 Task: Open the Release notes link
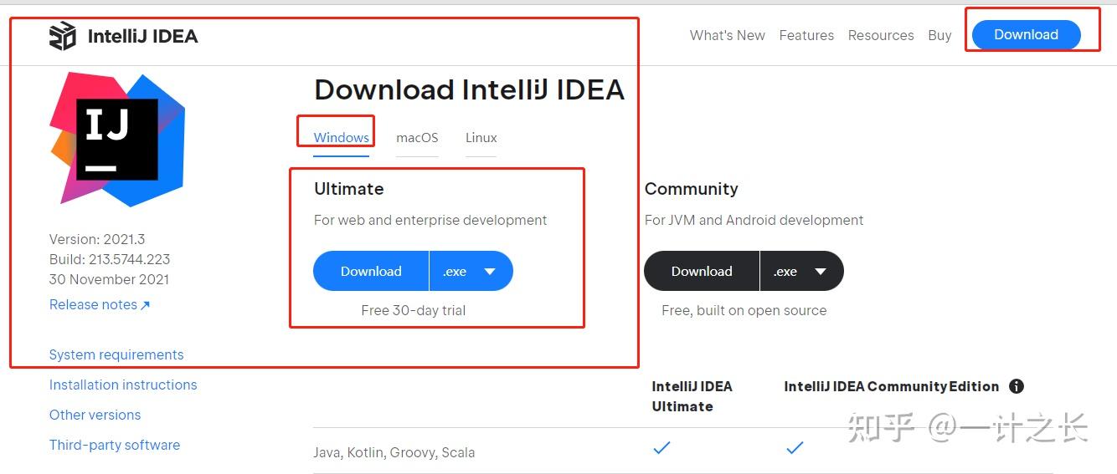point(99,304)
